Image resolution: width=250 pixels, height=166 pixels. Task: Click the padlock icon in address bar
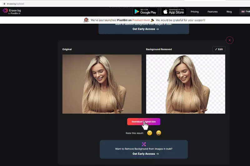coord(4,4)
